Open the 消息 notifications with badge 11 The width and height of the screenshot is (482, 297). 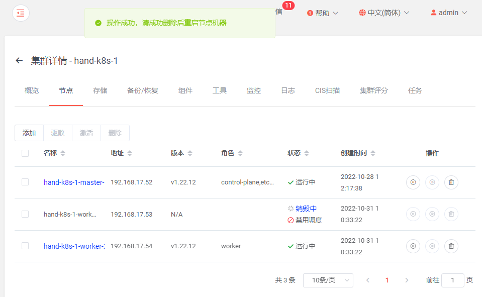pos(279,12)
